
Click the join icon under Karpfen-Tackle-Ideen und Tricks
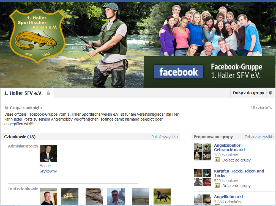pyautogui.click(x=217, y=185)
